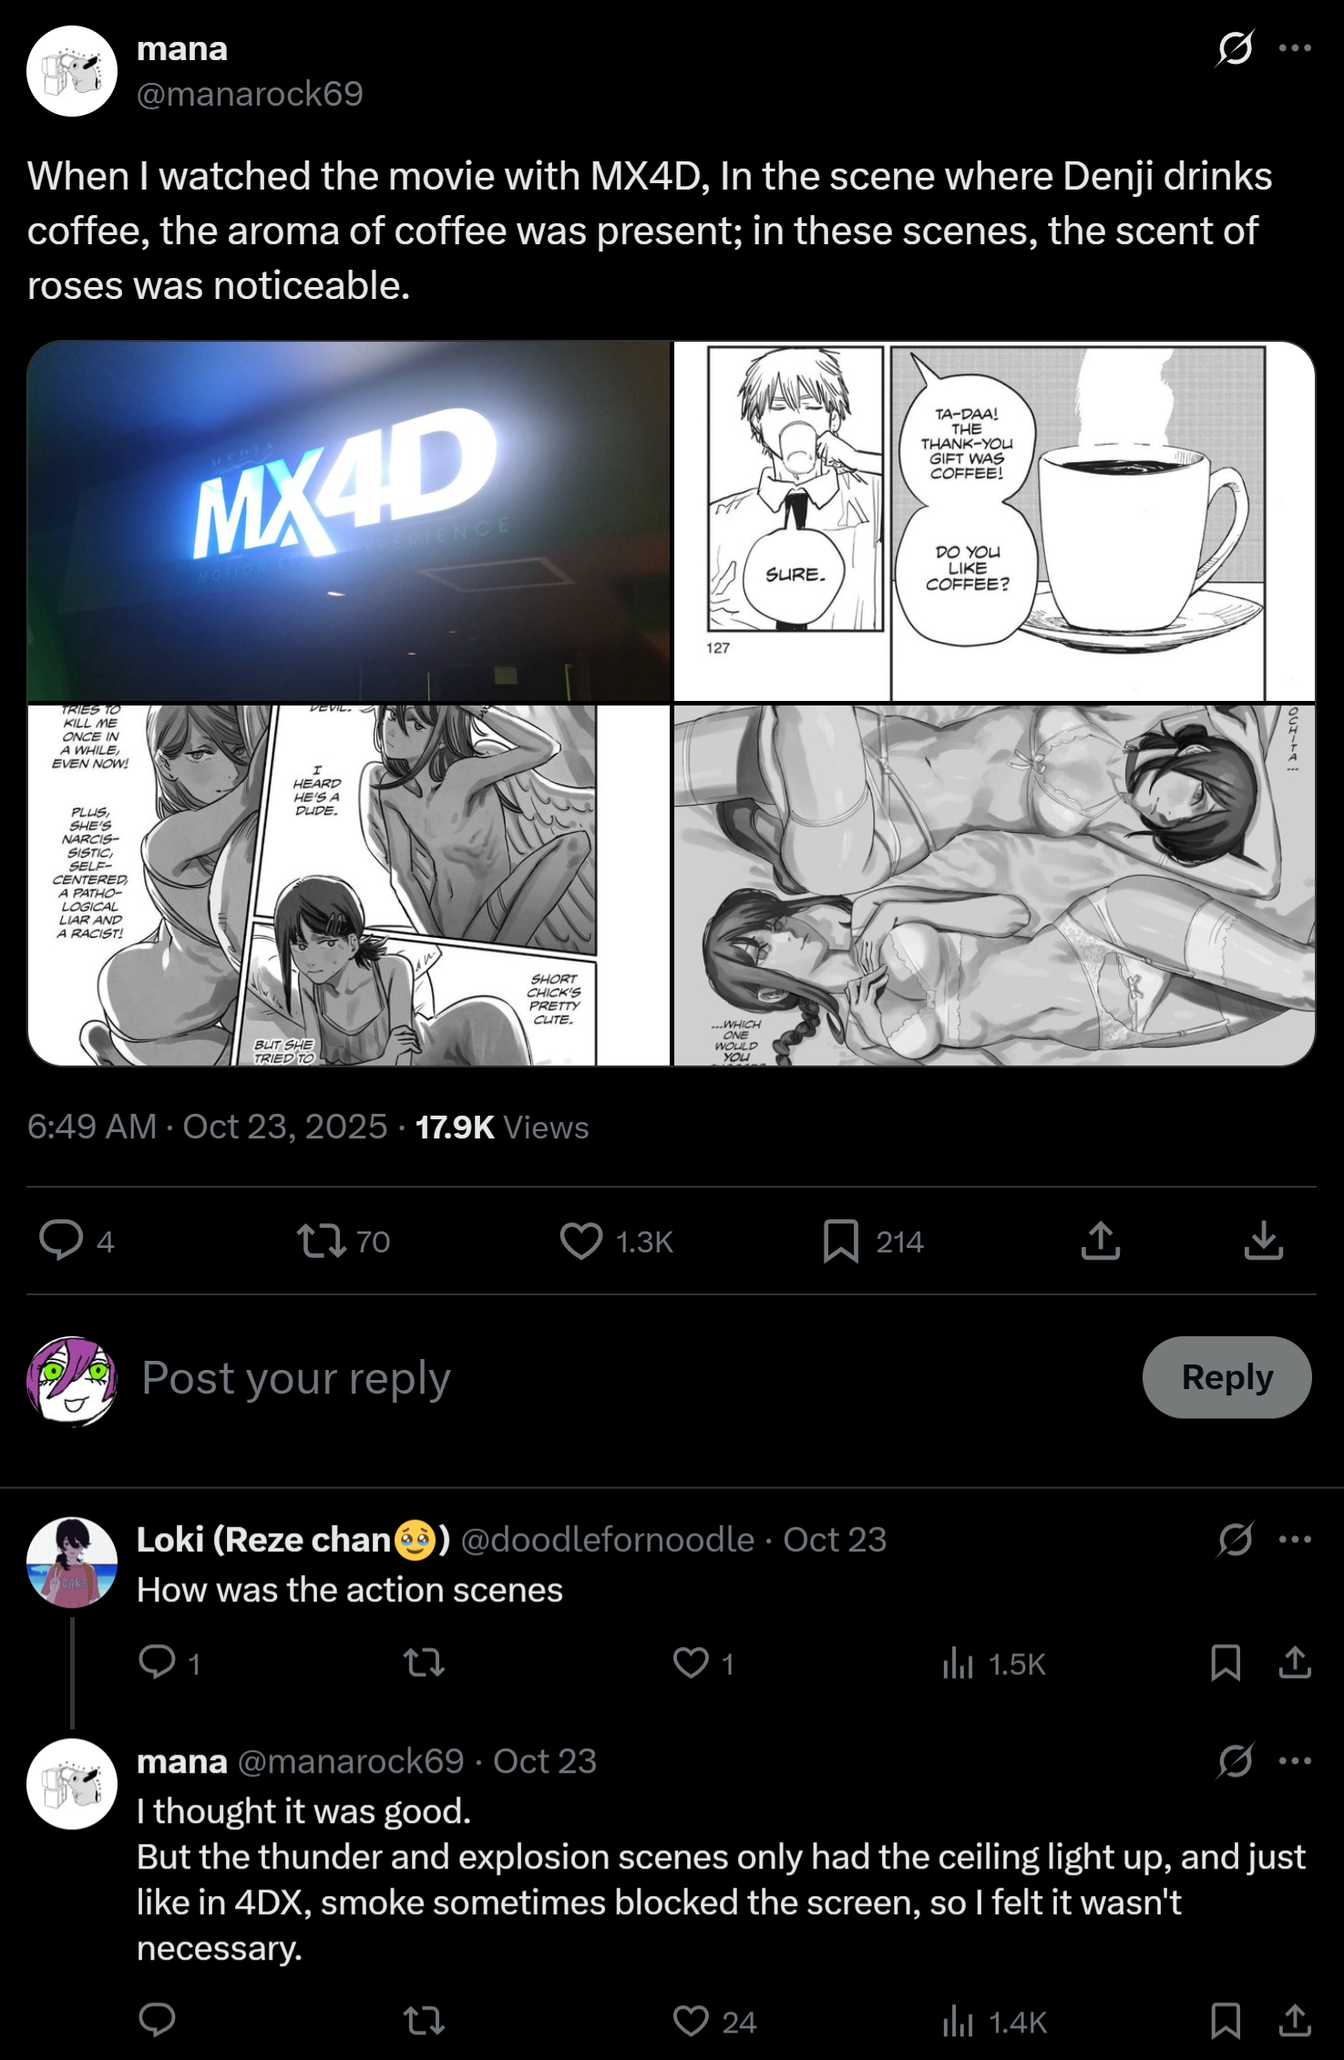1344x2060 pixels.
Task: Share the main post via share icon
Action: point(1101,1241)
